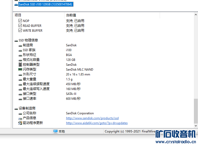Select the 最大连续读取速度 row label

click(x=36, y=84)
